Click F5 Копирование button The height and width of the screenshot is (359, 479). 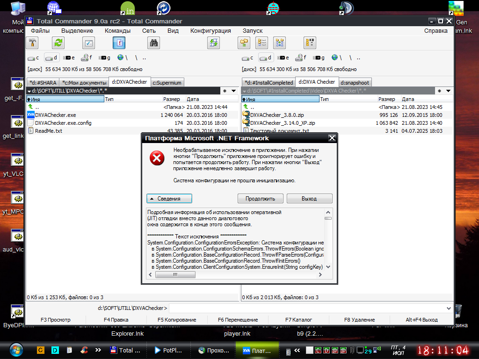(x=177, y=320)
